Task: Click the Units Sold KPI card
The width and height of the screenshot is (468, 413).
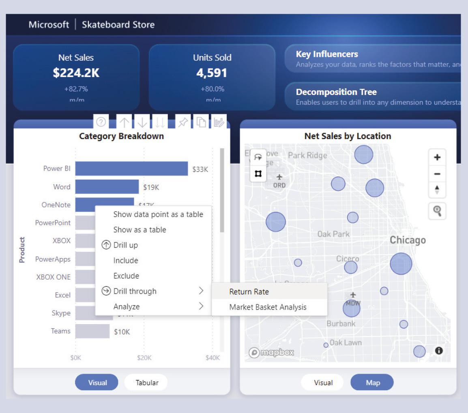Action: (x=212, y=77)
